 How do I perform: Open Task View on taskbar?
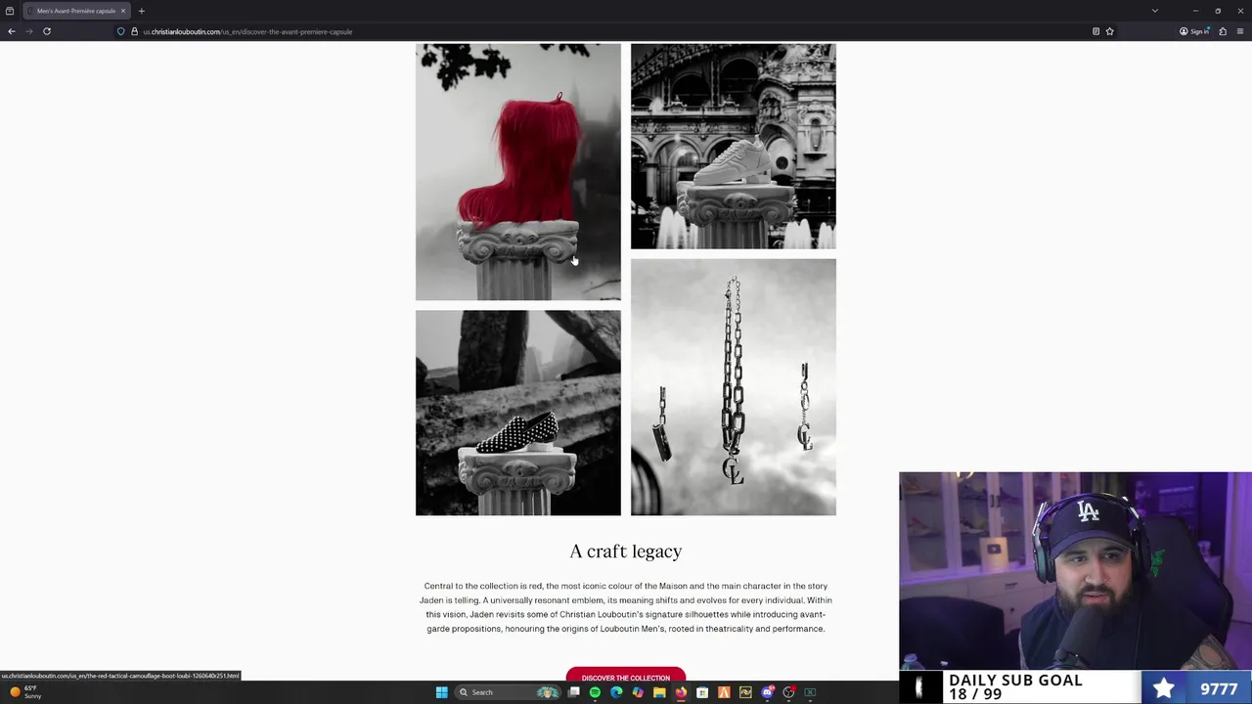tap(574, 692)
